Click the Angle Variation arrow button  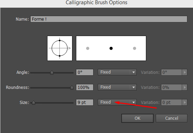click(x=185, y=72)
